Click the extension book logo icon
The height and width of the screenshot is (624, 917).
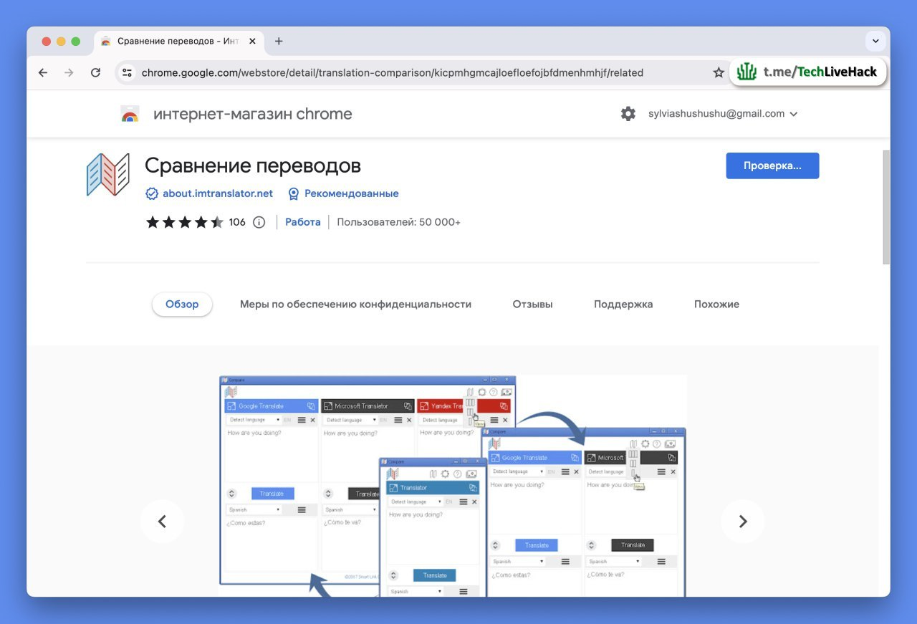[x=108, y=175]
